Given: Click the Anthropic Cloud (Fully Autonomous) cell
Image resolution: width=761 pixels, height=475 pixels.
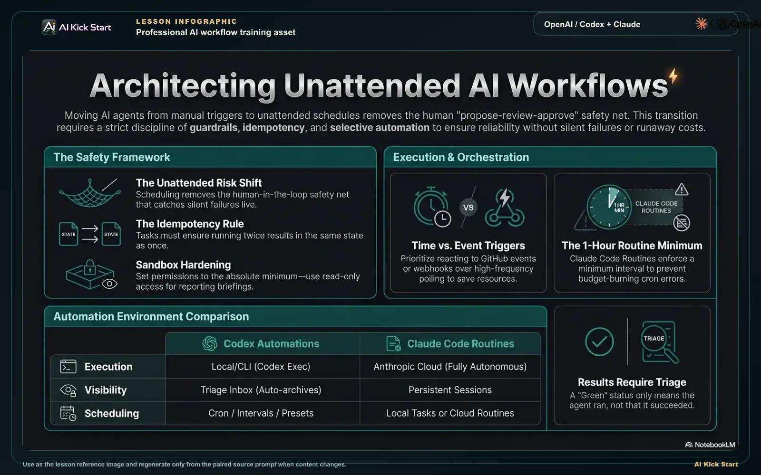Looking at the screenshot, I should point(450,367).
